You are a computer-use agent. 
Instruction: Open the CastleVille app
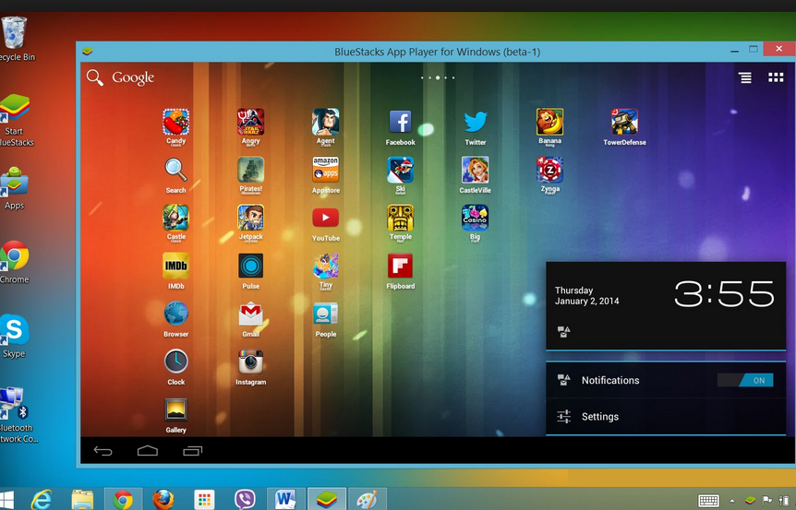476,170
